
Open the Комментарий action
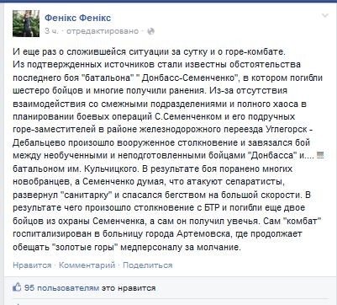pyautogui.click(x=87, y=265)
